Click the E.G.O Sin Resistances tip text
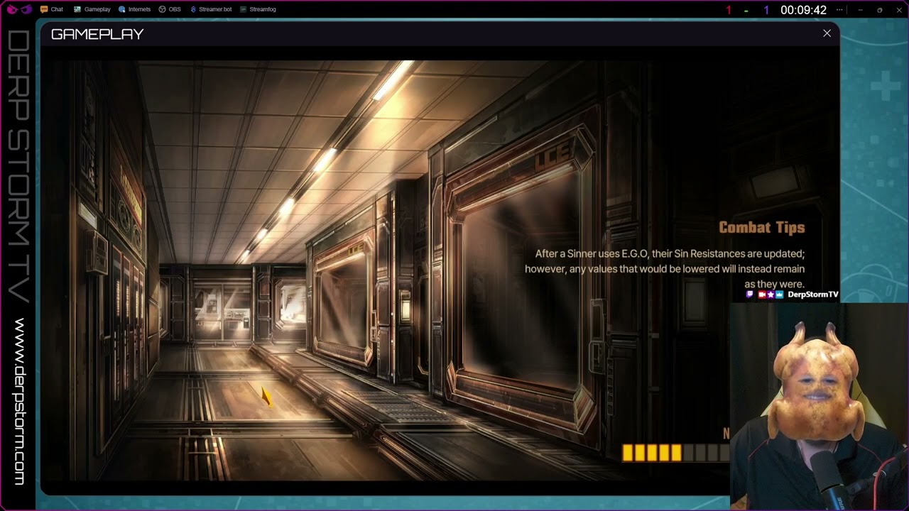Viewport: 909px width, 511px height. coord(665,269)
